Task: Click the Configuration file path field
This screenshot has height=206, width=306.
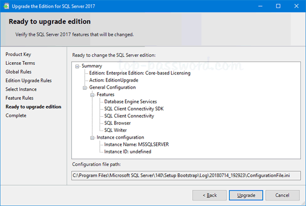Action: [x=186, y=175]
